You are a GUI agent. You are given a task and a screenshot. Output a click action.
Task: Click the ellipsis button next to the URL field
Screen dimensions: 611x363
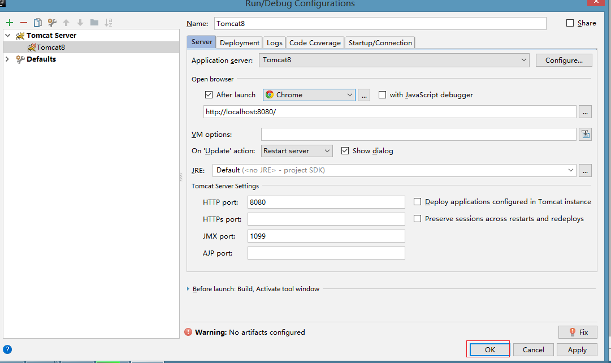coord(585,112)
